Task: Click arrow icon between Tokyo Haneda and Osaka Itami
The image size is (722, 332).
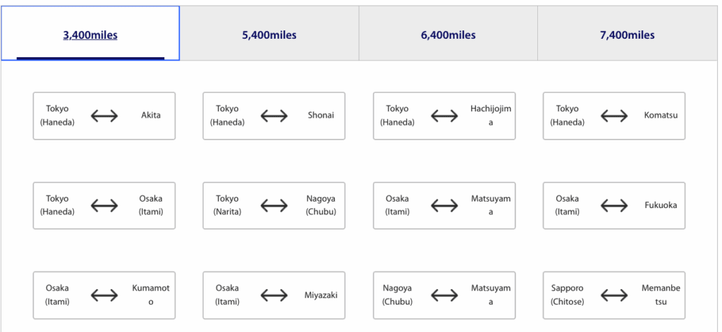Action: click(x=104, y=205)
